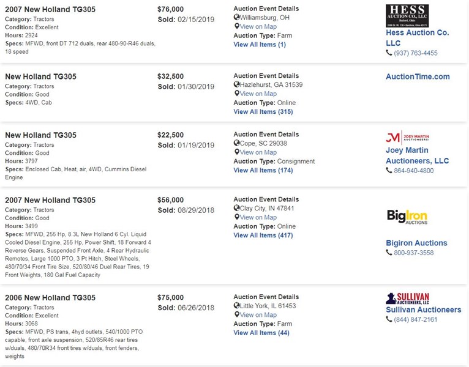Click View on Map for Cope, SC listing
Viewport: 469px width, 367px height.
[258, 152]
